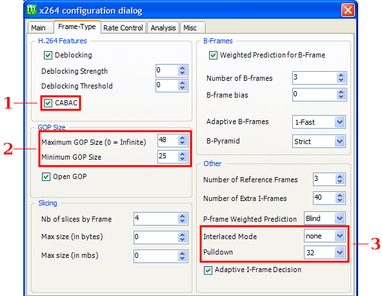This screenshot has width=382, height=296.
Task: Decrease Maximum GOP Size with down arrow
Action: point(183,143)
